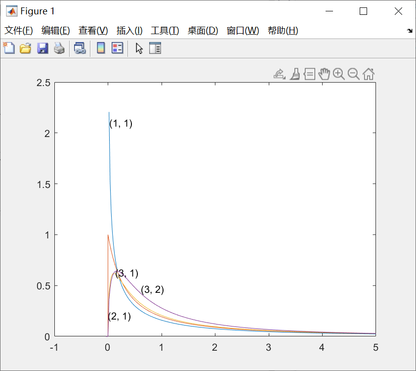Viewport: 416px width, 371px height.
Task: Click the dock figure arrow
Action: click(410, 31)
